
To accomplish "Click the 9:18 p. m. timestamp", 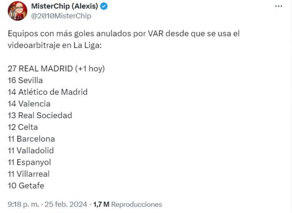I will tap(23, 204).
